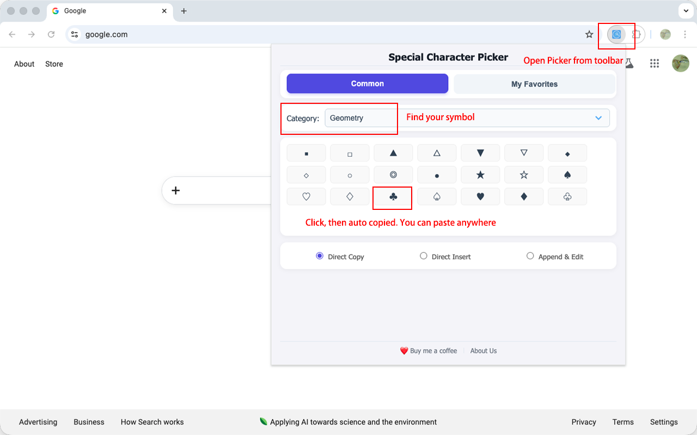Screen dimensions: 697x435
Task: Click the highlighted club suit symbol
Action: click(x=392, y=197)
